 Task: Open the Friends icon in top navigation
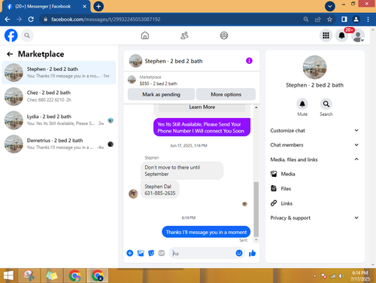184,35
